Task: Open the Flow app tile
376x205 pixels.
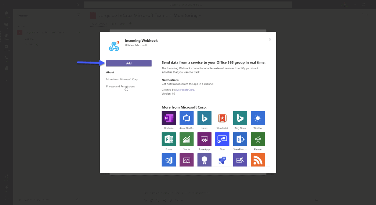Action: (222, 139)
